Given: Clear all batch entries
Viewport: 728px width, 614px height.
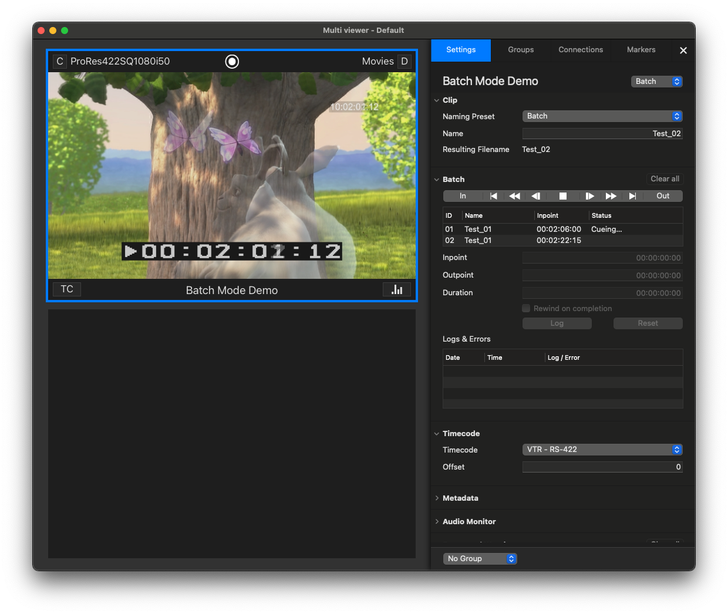Looking at the screenshot, I should coord(665,179).
